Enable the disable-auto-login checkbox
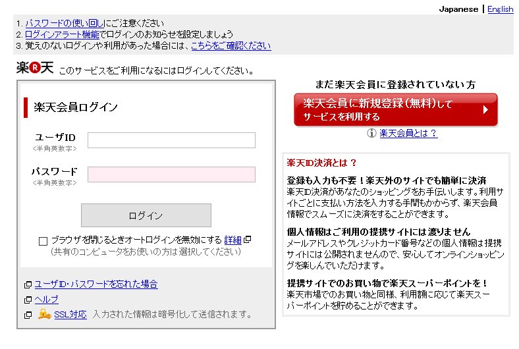 (43, 240)
